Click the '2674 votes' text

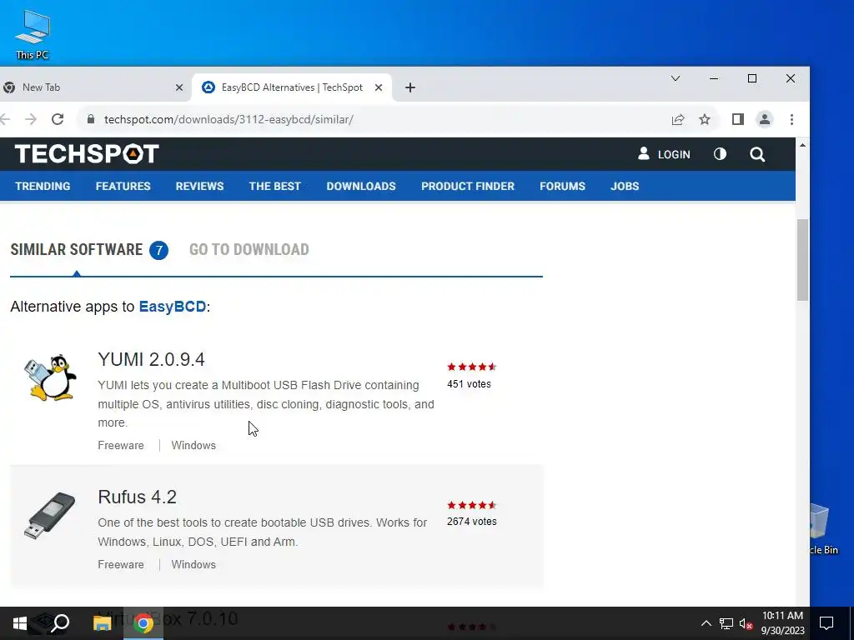tap(472, 522)
